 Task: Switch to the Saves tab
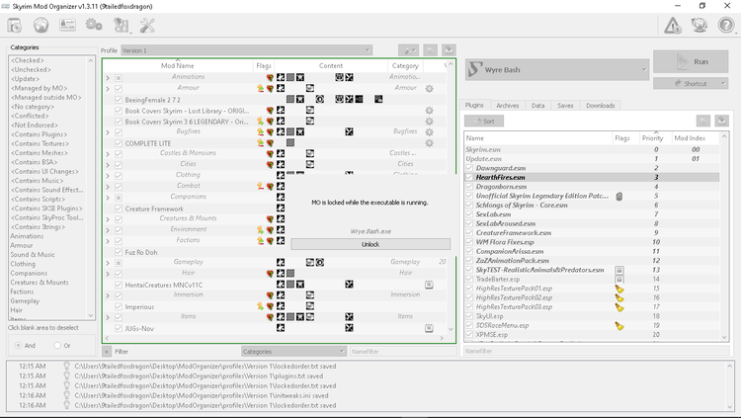click(565, 106)
